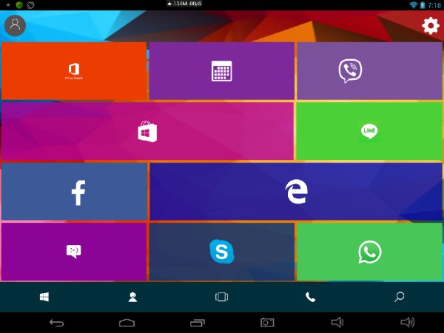Open the user profile avatar icon
This screenshot has height=333, width=444.
15,25
